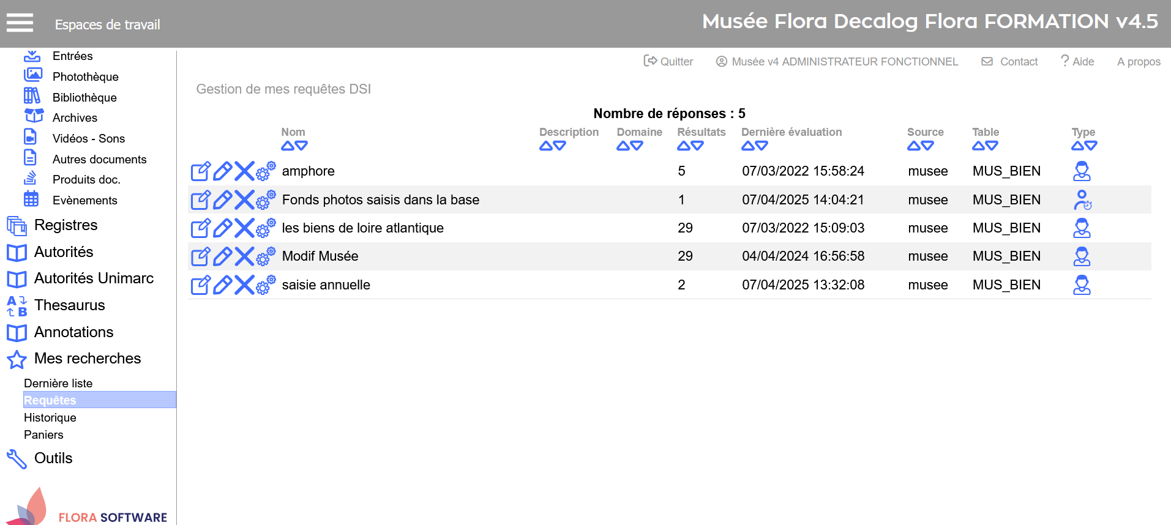This screenshot has width=1171, height=525.
Task: Delete les biens de loire atlantique query
Action: tap(244, 228)
